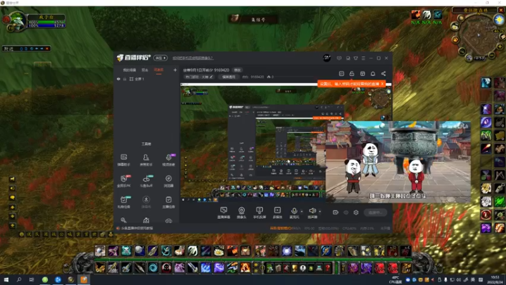Open the user avatar in streaming app title bar

[326, 58]
